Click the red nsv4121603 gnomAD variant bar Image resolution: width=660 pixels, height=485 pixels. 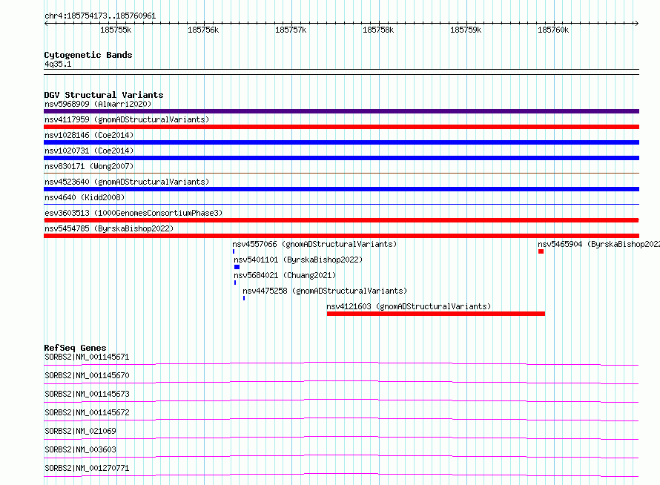[x=435, y=314]
